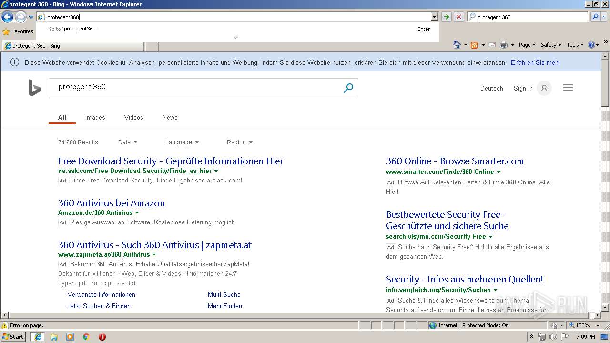This screenshot has width=610, height=343.
Task: Click the IE search box magnifier button
Action: [x=595, y=17]
